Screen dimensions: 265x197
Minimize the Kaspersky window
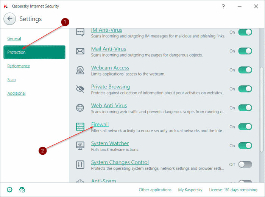click(x=240, y=6)
